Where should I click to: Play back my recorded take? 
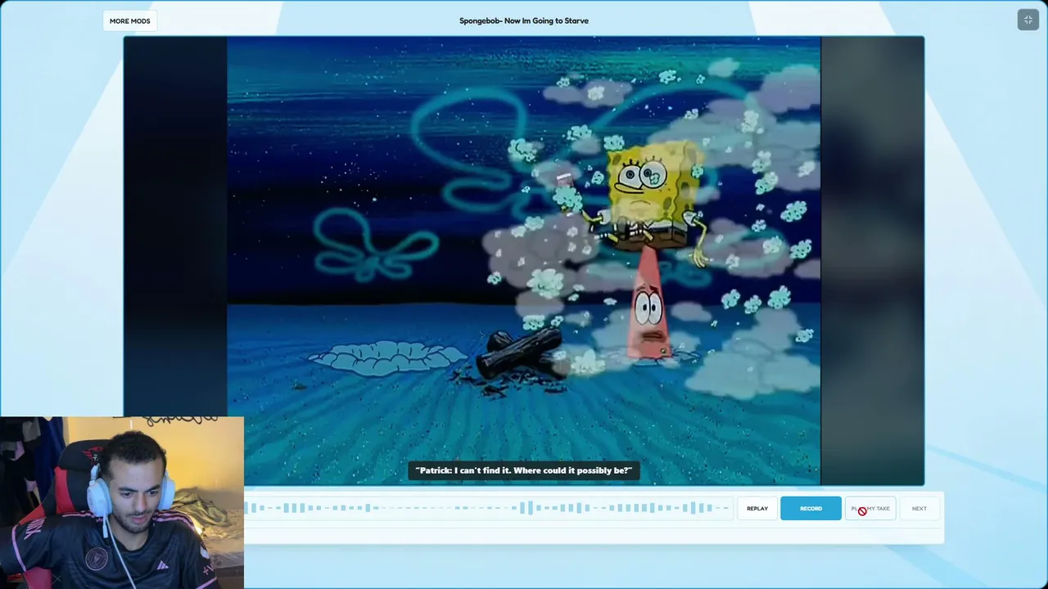pos(870,508)
